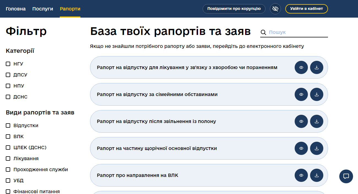
Task: Enable the ДСНС category checkbox
Action: point(8,97)
